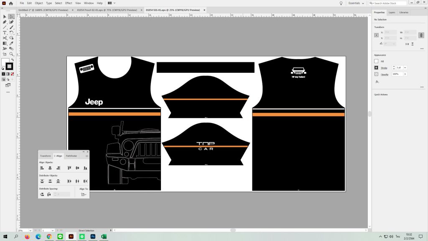428x241 pixels.
Task: Open the Align panel options menu
Action: (x=87, y=156)
